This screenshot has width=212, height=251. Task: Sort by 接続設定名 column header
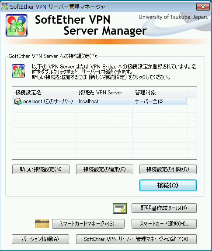44,92
